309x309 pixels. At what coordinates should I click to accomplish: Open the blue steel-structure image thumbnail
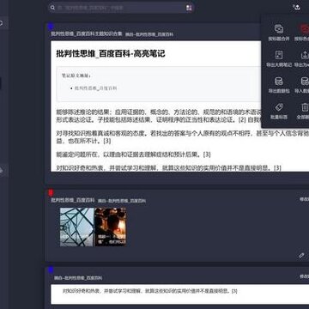[x=76, y=227]
